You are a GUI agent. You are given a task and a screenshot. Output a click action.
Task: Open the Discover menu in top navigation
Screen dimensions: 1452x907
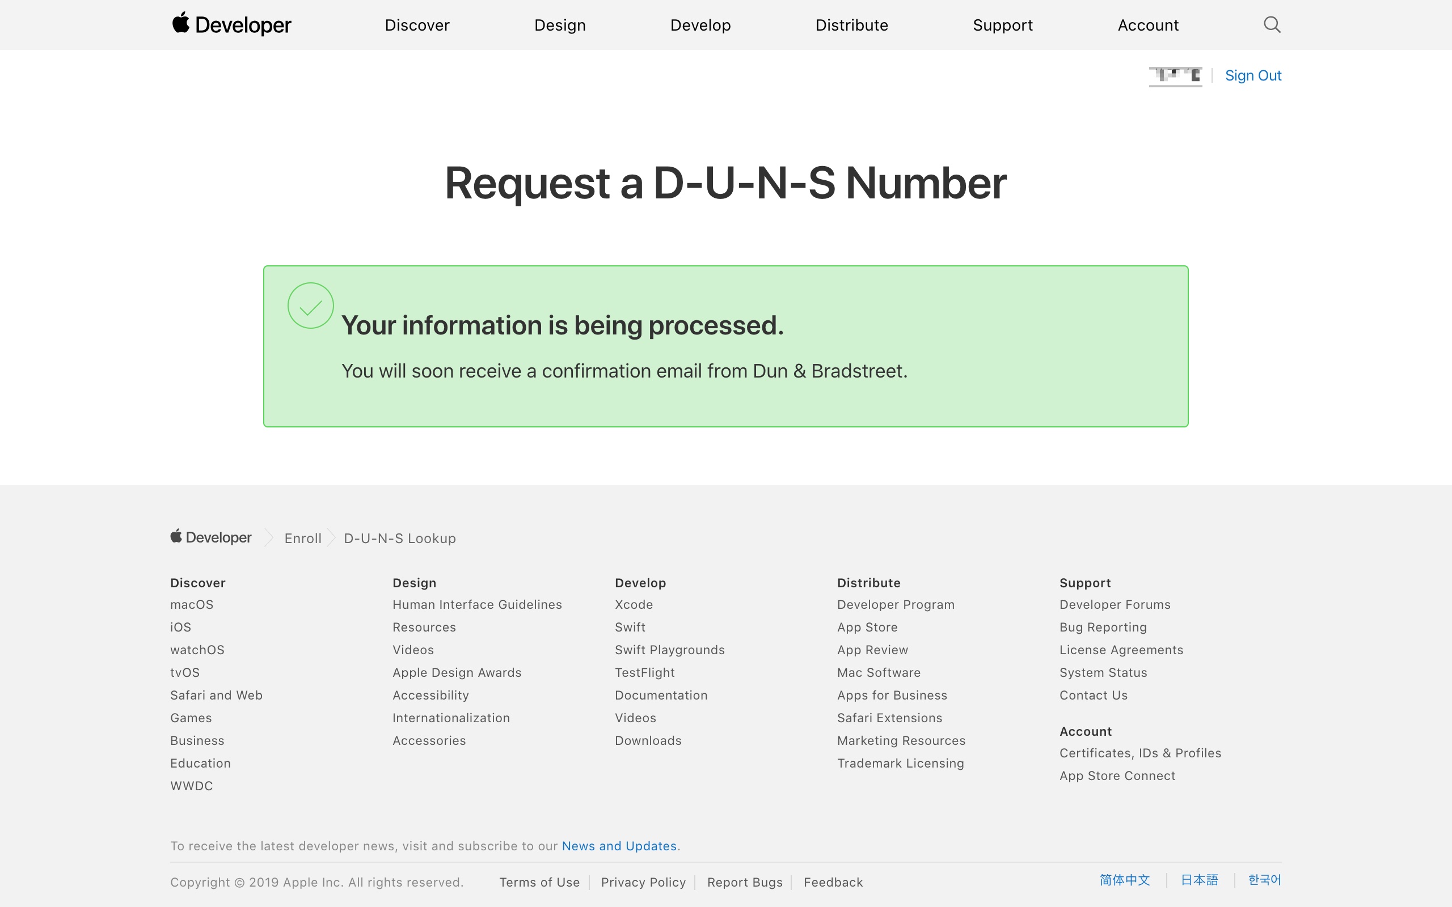point(417,25)
